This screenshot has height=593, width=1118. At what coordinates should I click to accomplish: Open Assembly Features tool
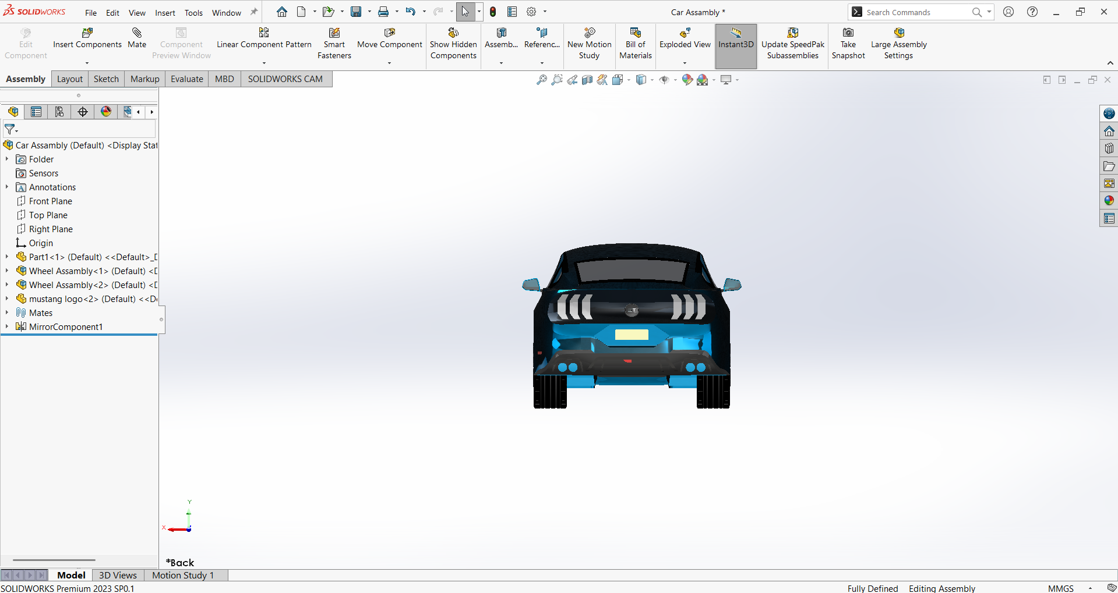501,38
